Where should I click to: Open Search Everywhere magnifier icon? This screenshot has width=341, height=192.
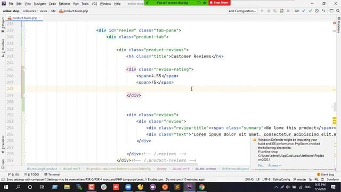click(338, 11)
